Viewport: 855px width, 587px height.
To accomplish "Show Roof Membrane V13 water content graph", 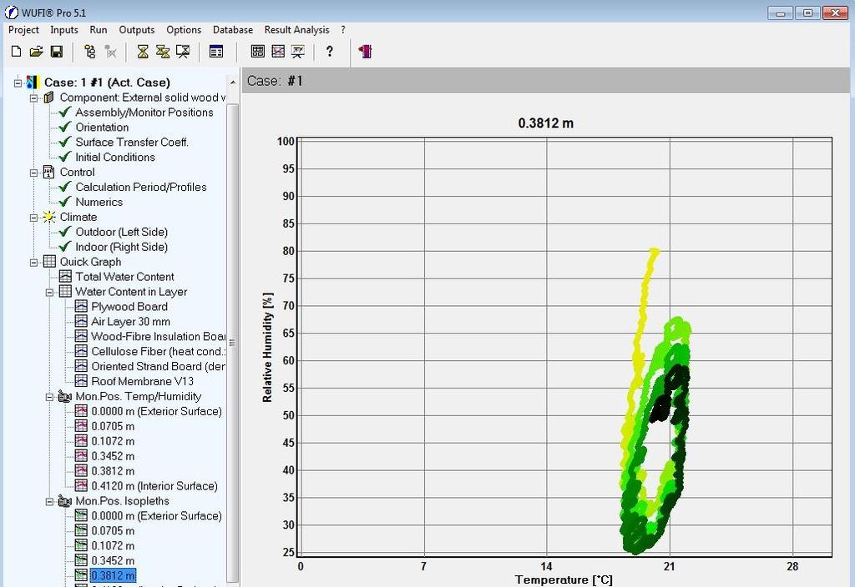I will pyautogui.click(x=142, y=382).
